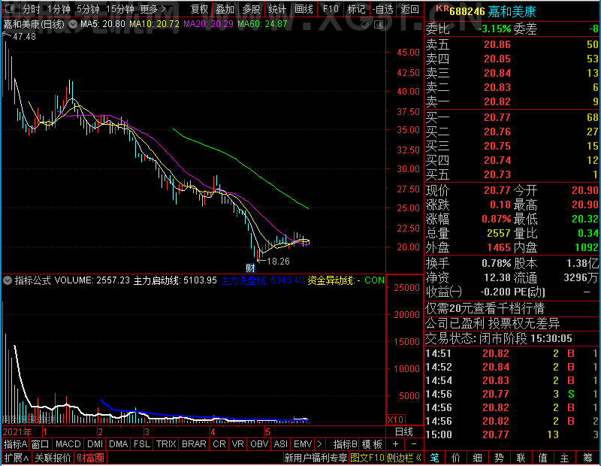Switch indicator to BRAR
The height and width of the screenshot is (466, 601).
tap(194, 444)
